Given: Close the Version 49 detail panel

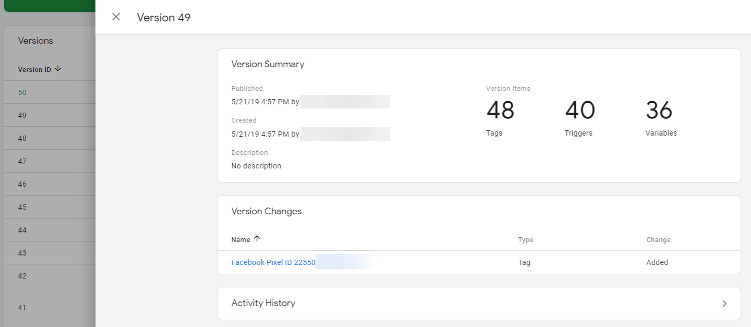Looking at the screenshot, I should point(116,17).
